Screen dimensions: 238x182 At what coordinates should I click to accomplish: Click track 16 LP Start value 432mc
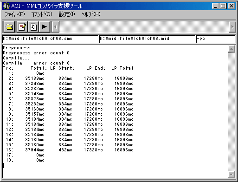click(x=65, y=150)
